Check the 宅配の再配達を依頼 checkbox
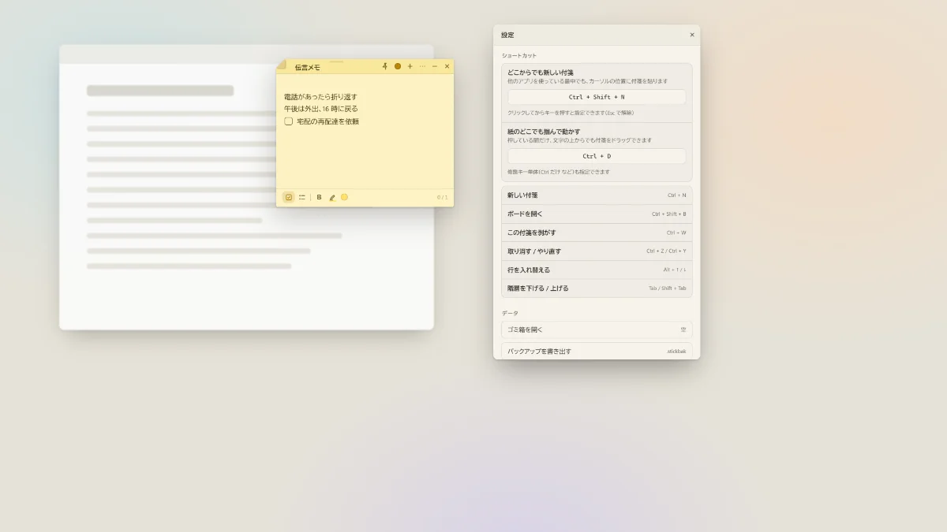 click(289, 121)
